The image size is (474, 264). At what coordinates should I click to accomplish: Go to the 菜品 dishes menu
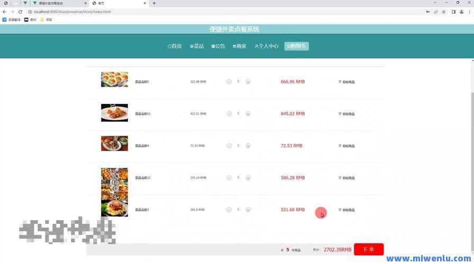click(x=197, y=46)
